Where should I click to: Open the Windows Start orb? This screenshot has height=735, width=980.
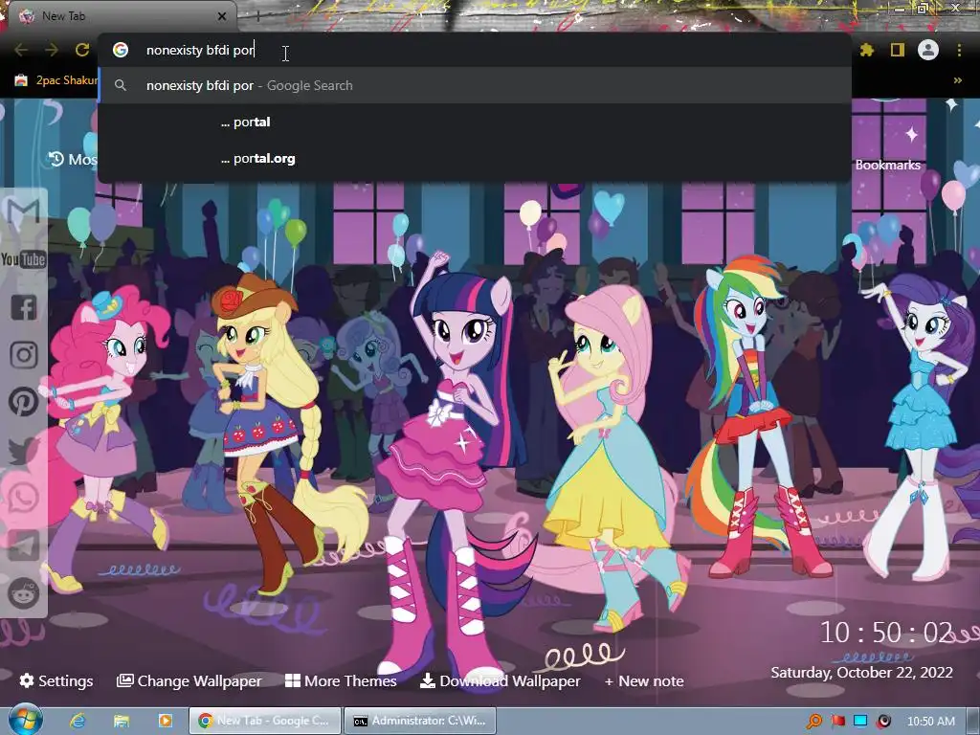tap(25, 720)
